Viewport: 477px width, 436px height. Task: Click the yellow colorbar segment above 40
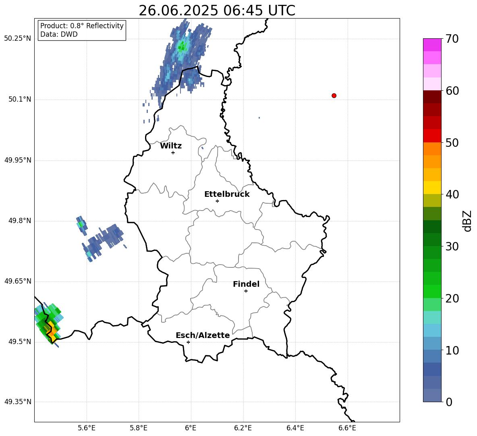432,188
